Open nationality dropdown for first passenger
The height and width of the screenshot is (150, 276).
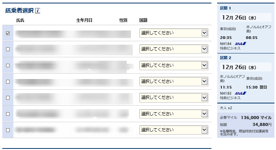click(174, 33)
